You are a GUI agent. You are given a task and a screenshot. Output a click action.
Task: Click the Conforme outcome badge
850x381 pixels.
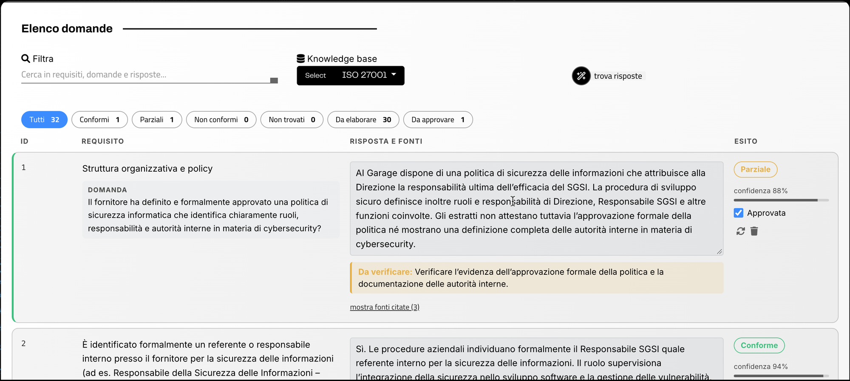759,345
